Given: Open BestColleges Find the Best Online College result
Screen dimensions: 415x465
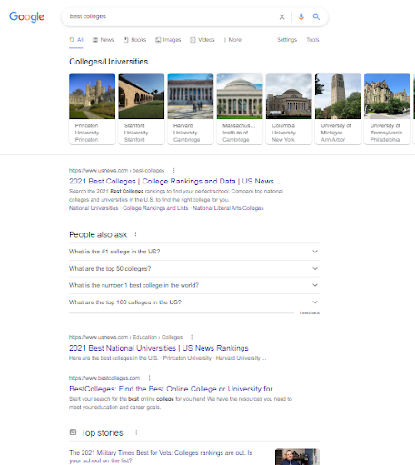Looking at the screenshot, I should click(x=175, y=389).
